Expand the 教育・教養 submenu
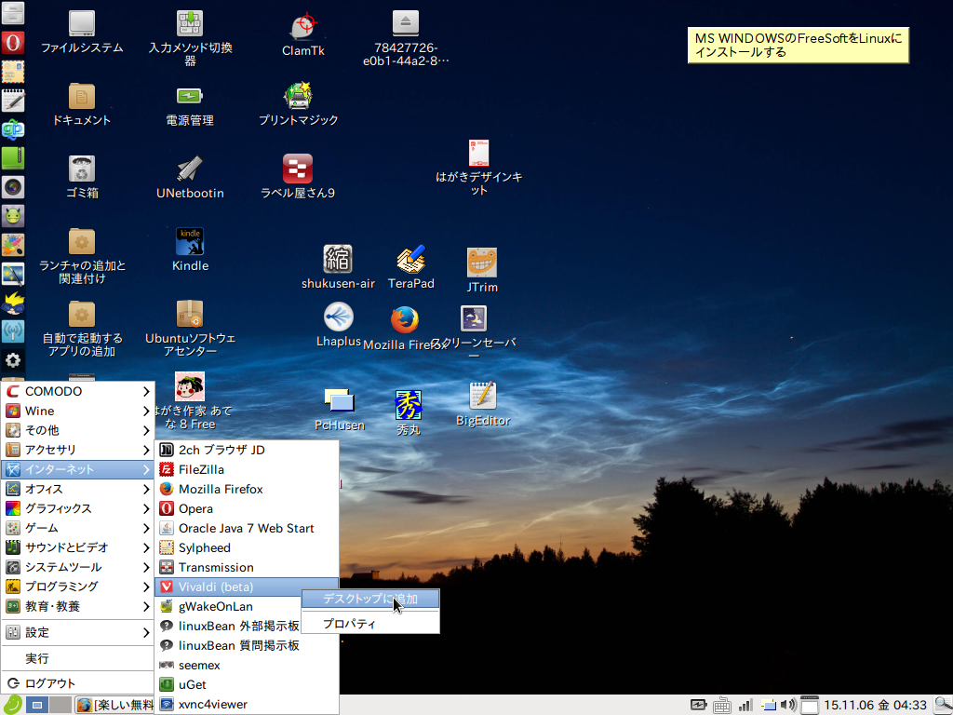Screen dimensions: 953x715 pos(78,606)
